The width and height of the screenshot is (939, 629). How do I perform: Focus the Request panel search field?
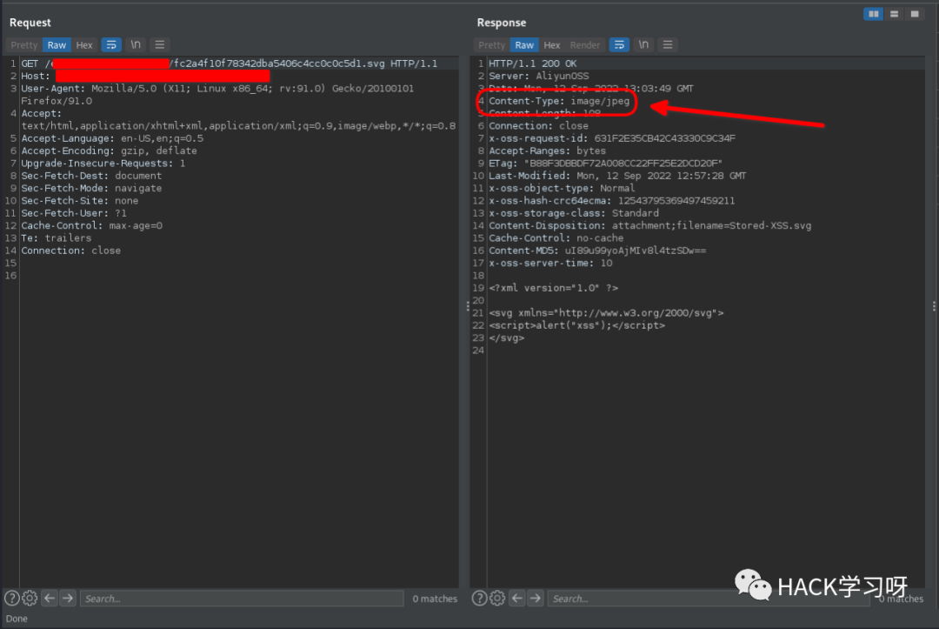[242, 599]
